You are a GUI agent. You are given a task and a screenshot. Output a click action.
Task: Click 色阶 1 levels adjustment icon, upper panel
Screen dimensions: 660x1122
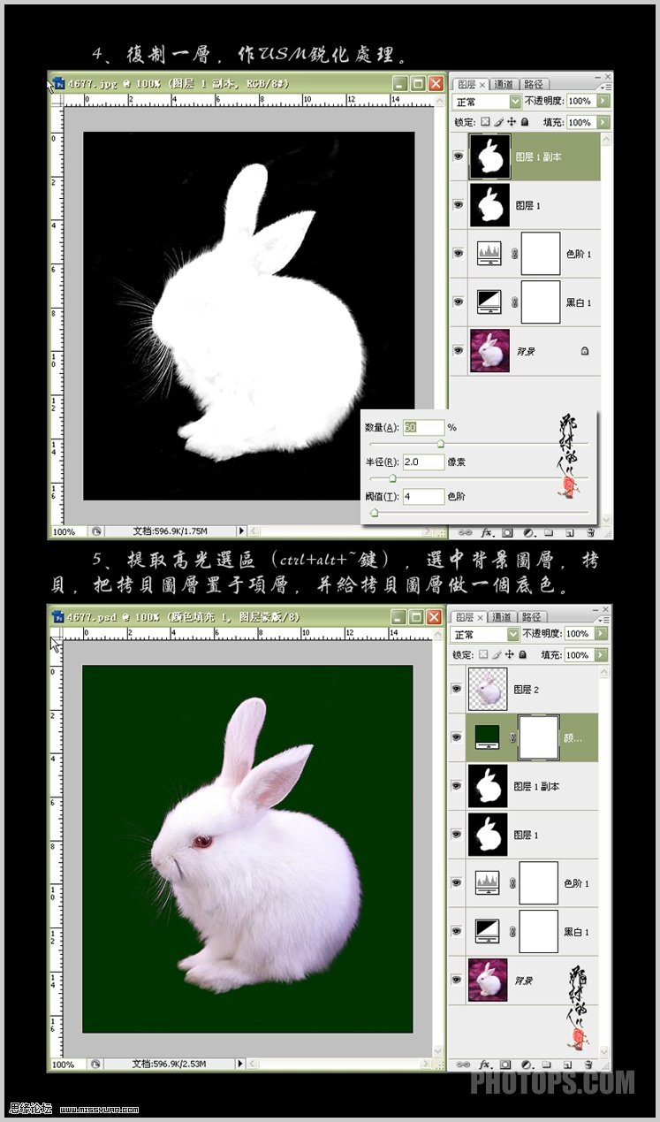(489, 254)
